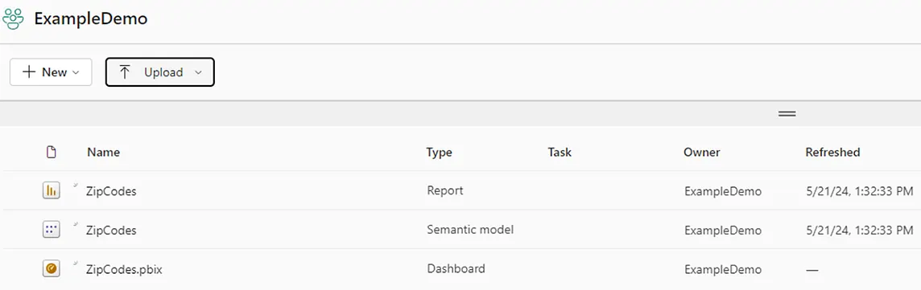Open the ZipCodes report item
Image resolution: width=921 pixels, height=290 pixels.
coord(111,191)
